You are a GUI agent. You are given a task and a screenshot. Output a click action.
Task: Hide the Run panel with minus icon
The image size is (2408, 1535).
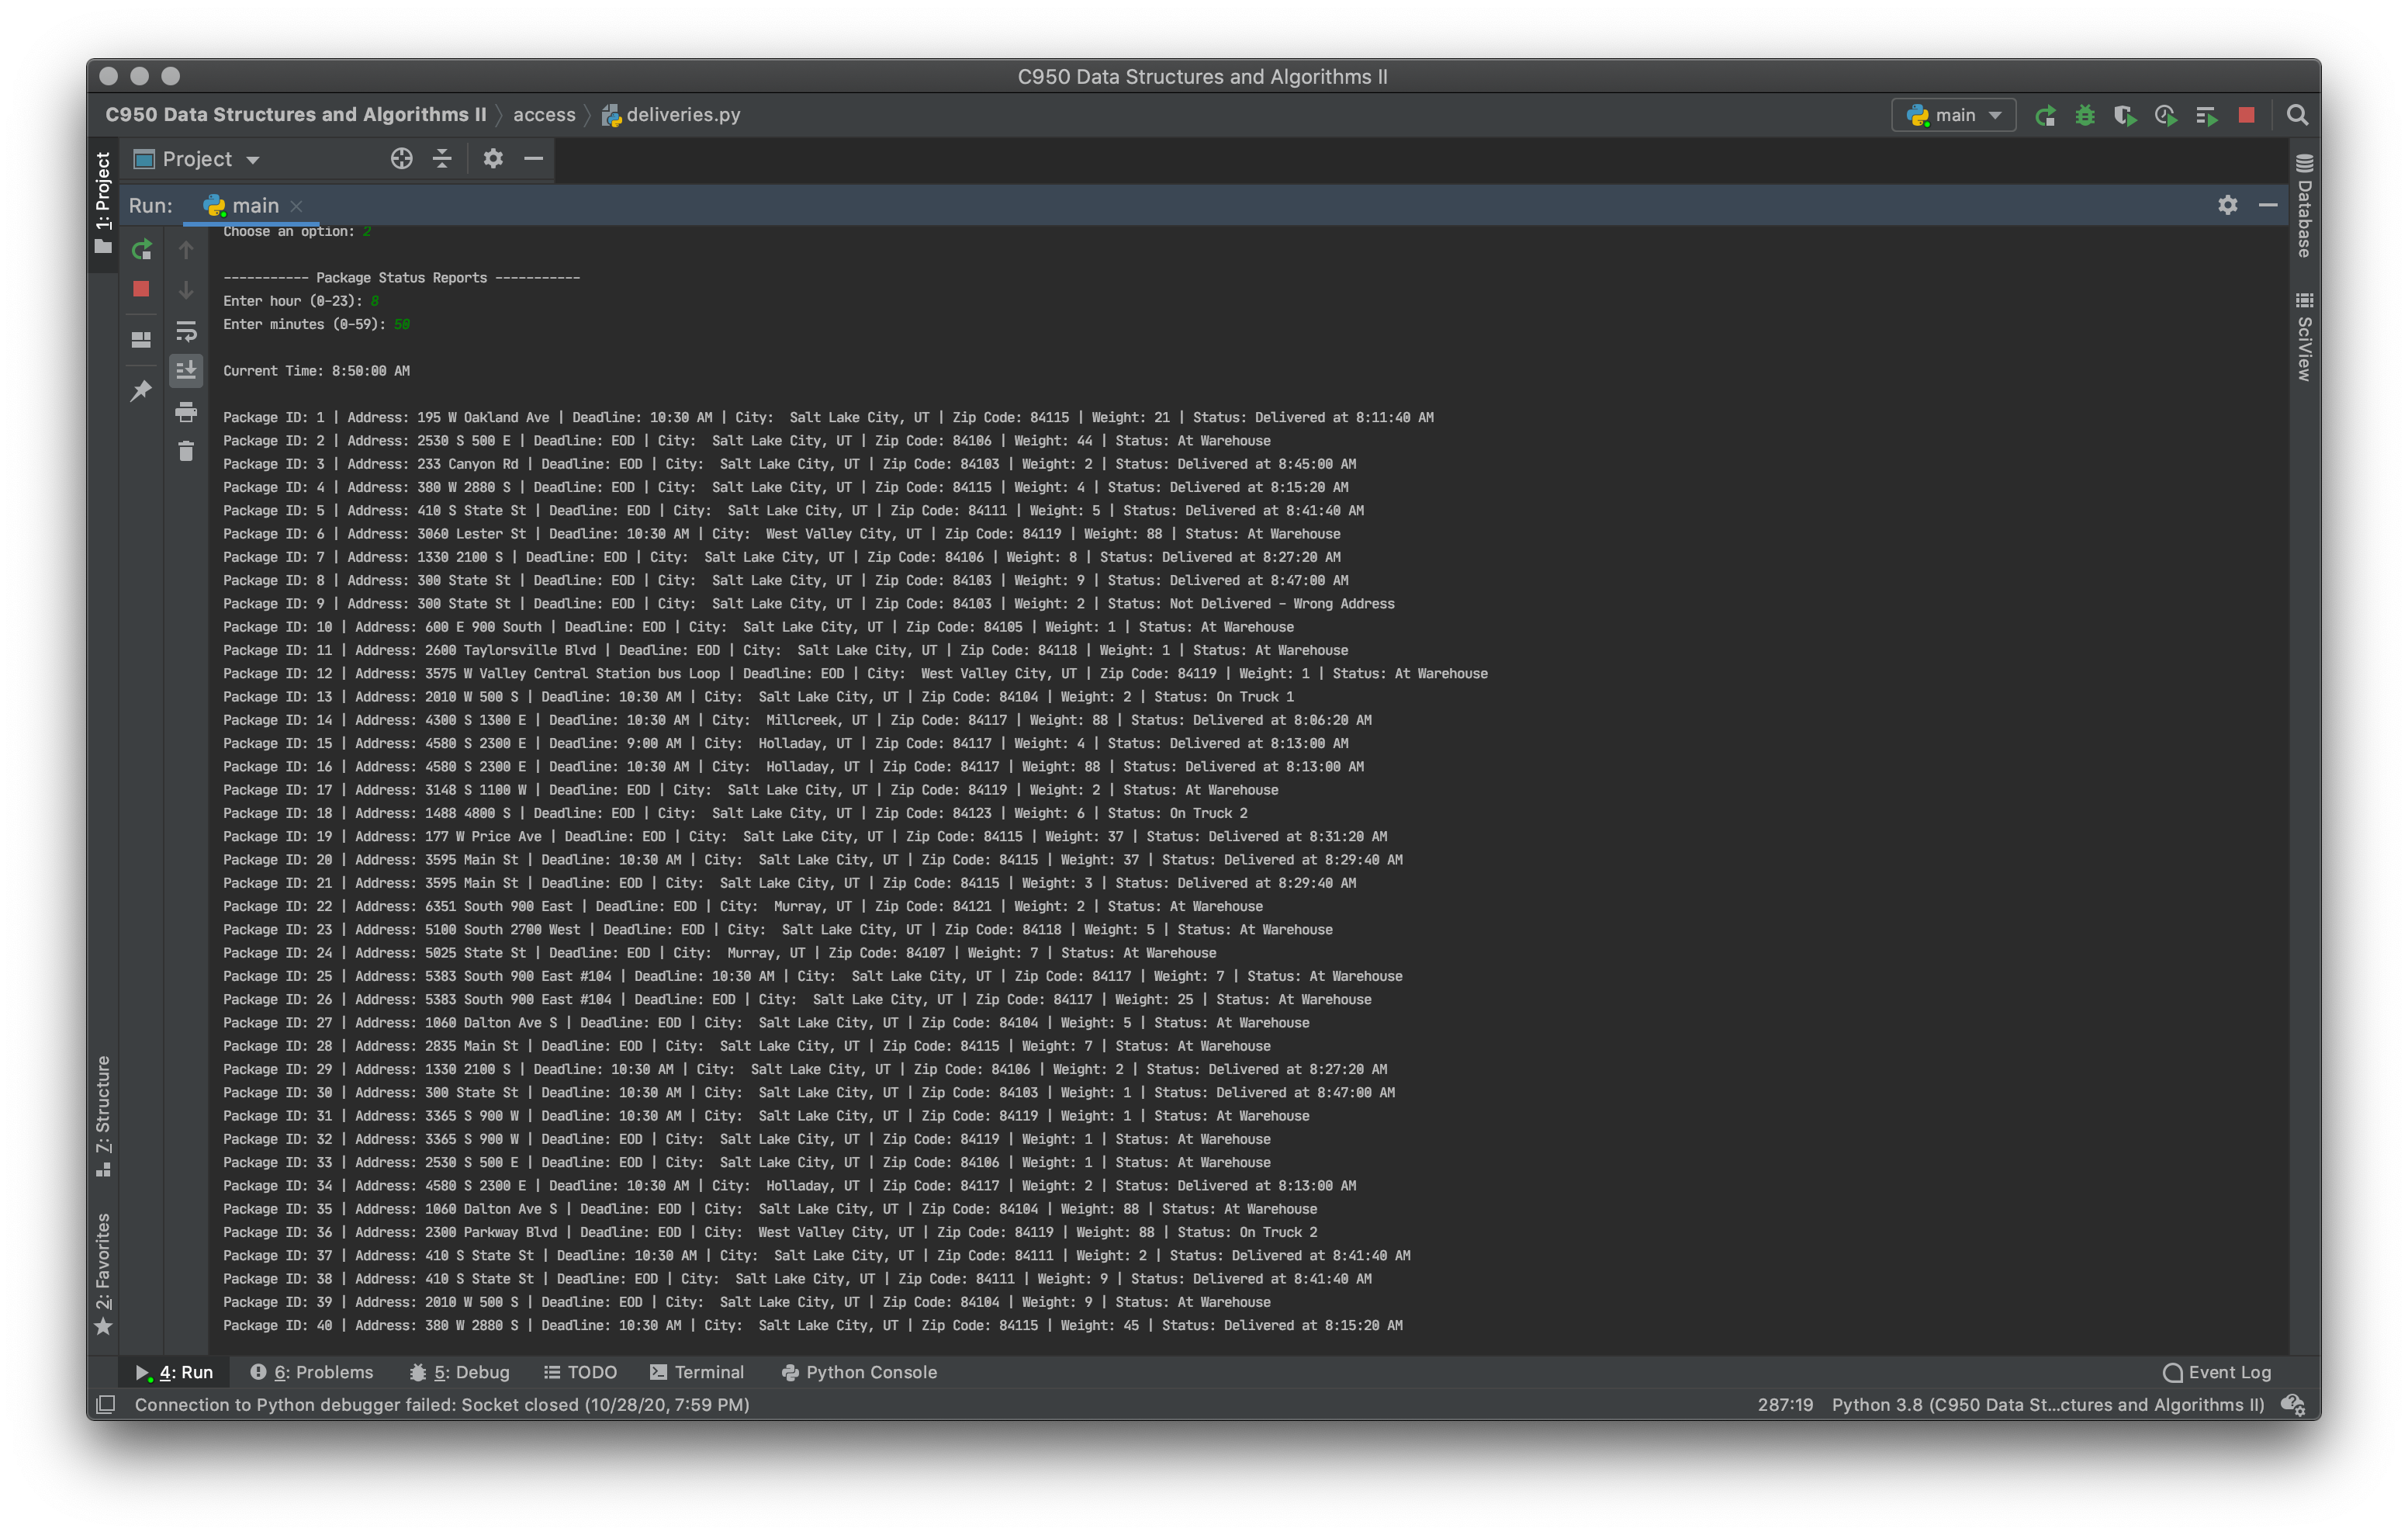click(2268, 204)
